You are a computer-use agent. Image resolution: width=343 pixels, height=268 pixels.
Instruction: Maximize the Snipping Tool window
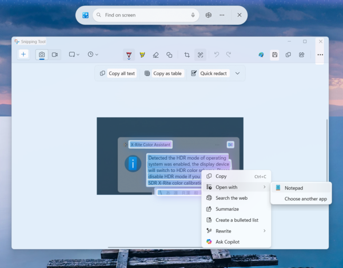tap(305, 41)
